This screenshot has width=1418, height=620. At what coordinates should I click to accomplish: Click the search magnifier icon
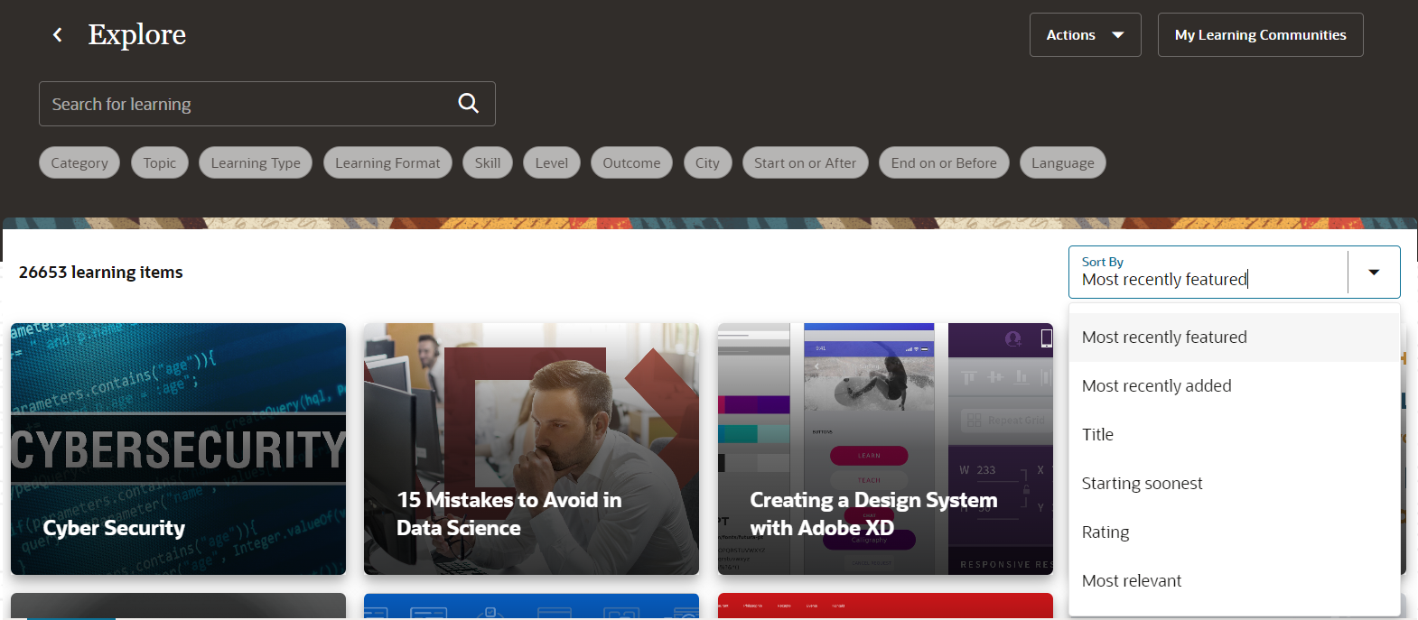(468, 103)
